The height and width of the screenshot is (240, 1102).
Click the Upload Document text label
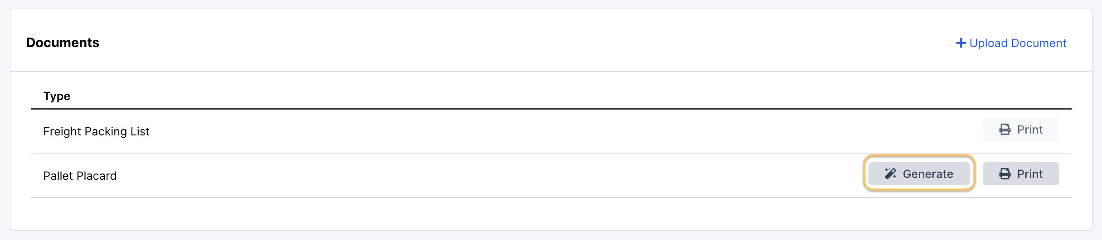(x=1018, y=43)
